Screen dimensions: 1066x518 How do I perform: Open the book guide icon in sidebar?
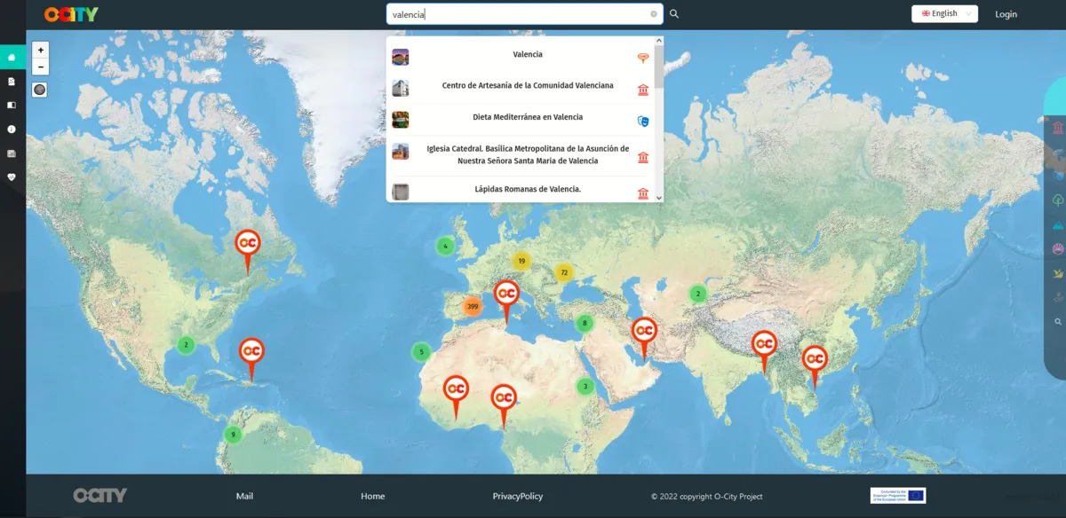[x=12, y=105]
